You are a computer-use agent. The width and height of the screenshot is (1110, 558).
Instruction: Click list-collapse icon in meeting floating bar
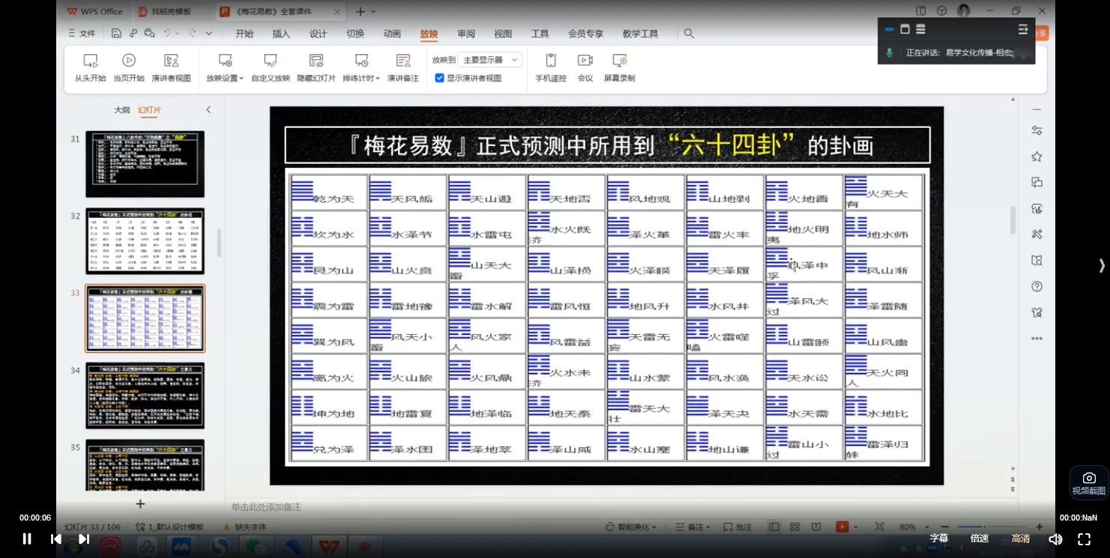(1023, 29)
